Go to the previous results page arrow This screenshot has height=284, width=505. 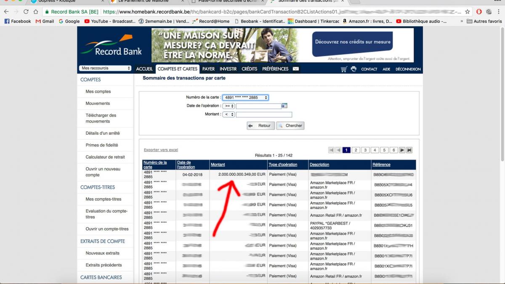click(x=338, y=150)
